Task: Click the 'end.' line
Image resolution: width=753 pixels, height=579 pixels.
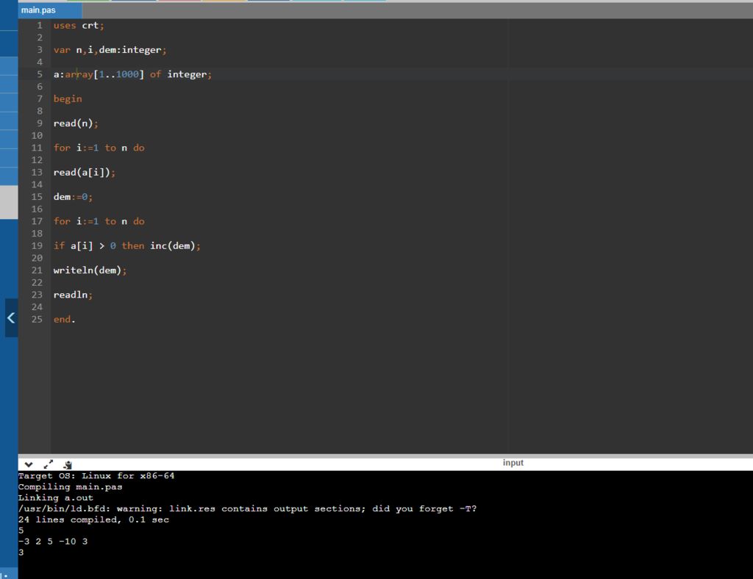Action: point(65,320)
